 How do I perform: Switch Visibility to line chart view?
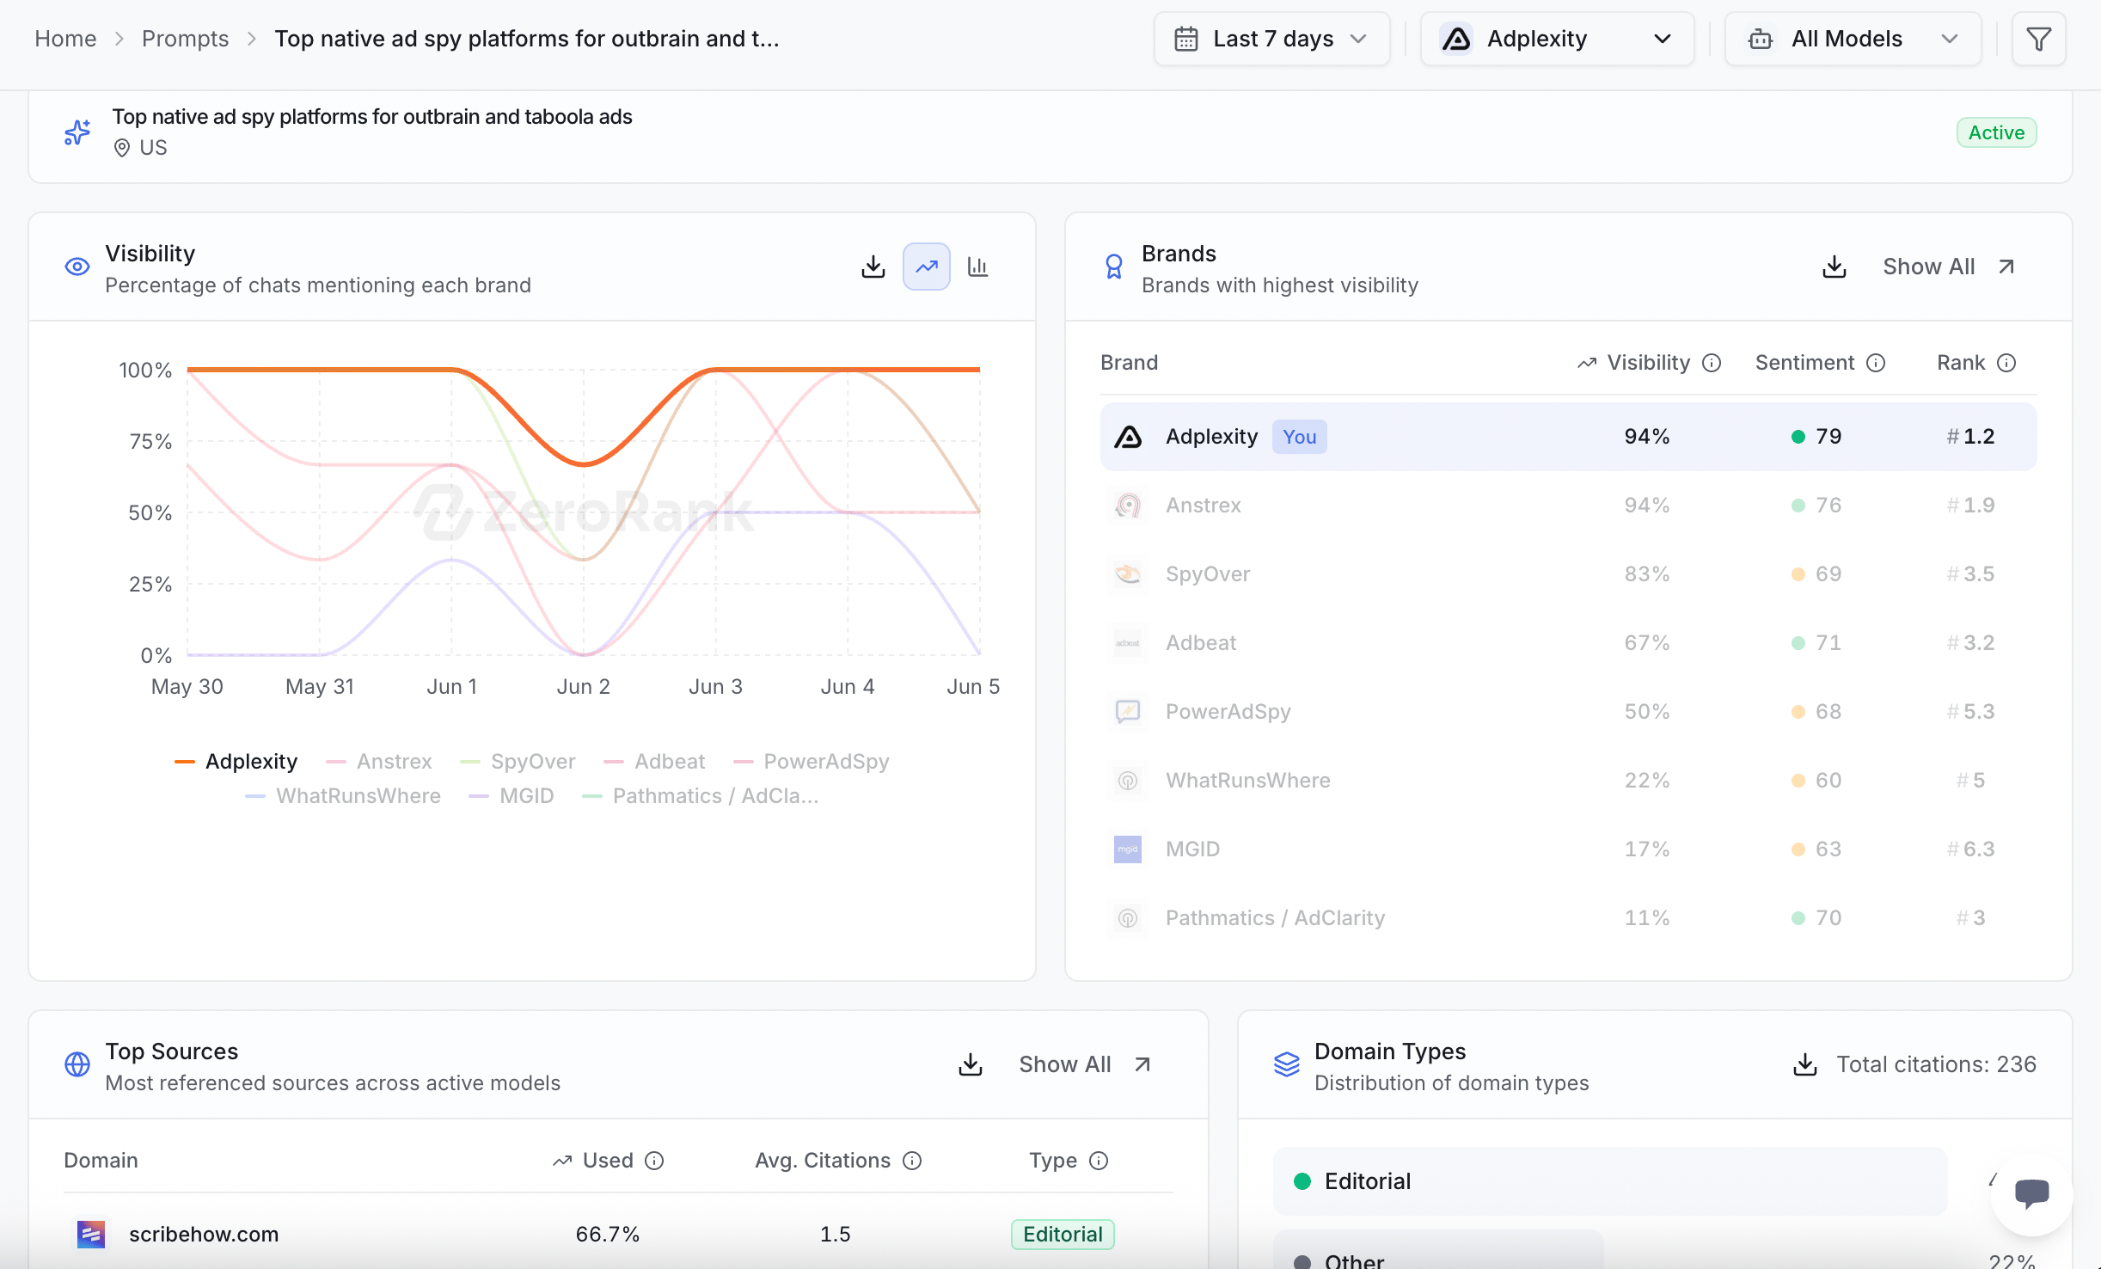(x=926, y=267)
